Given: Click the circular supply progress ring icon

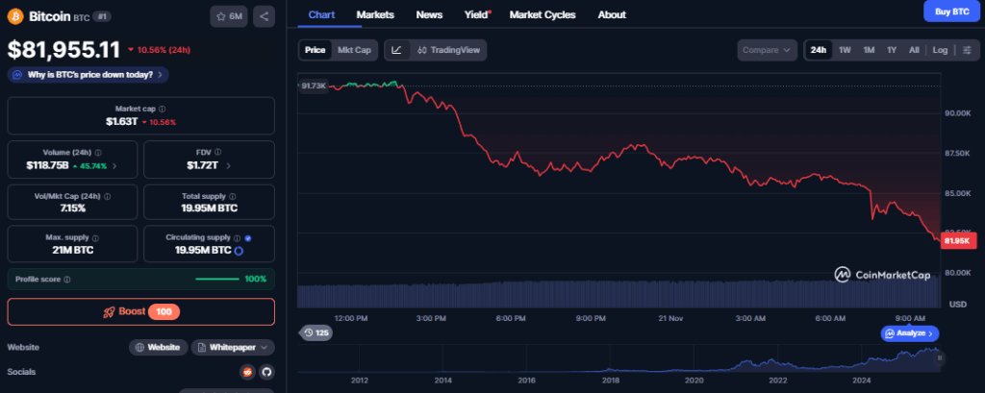Looking at the screenshot, I should tap(239, 251).
